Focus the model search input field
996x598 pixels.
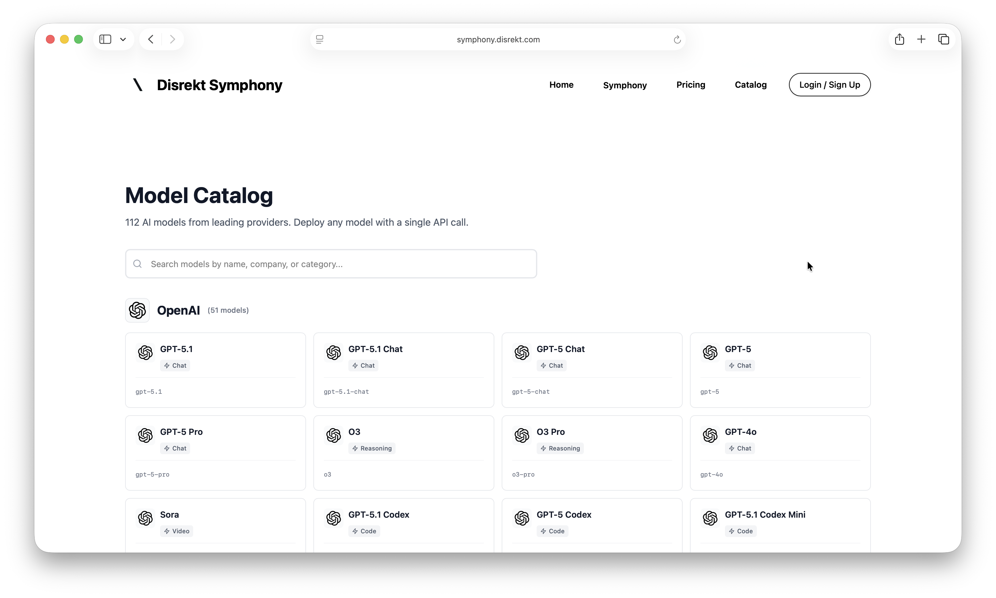(330, 264)
